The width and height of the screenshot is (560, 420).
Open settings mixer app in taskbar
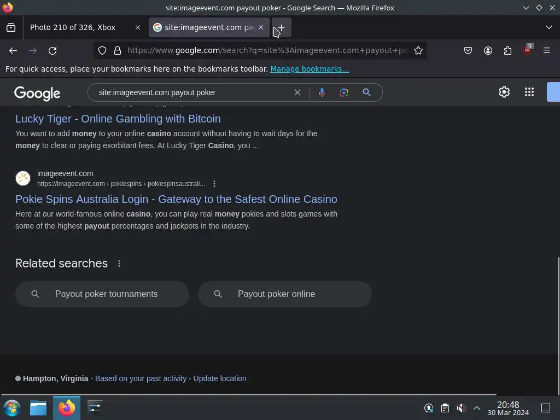tap(95, 408)
